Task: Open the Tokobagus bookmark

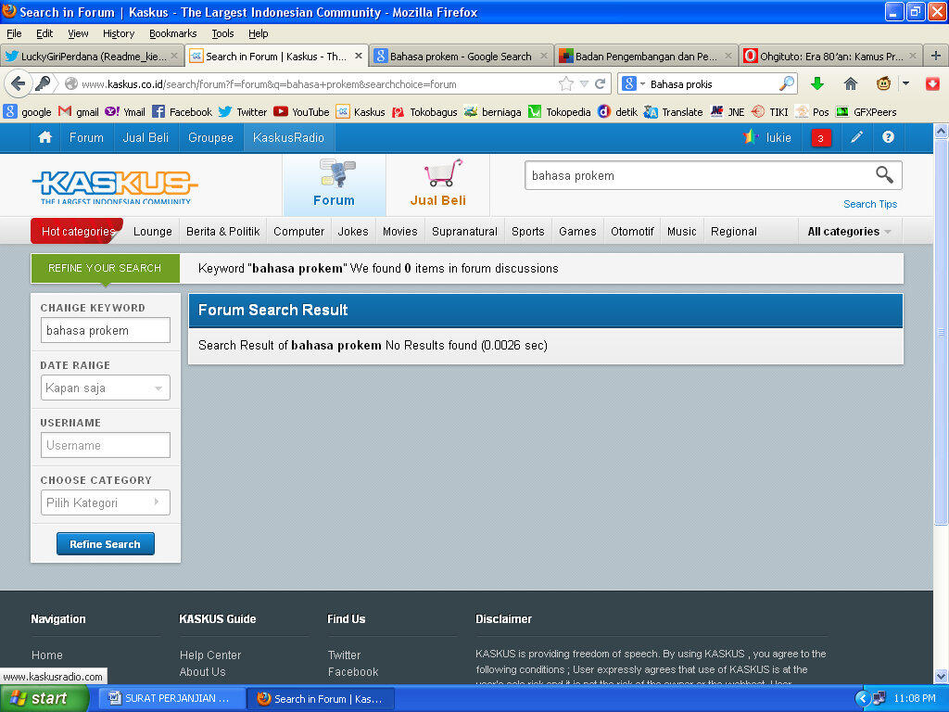Action: [424, 112]
